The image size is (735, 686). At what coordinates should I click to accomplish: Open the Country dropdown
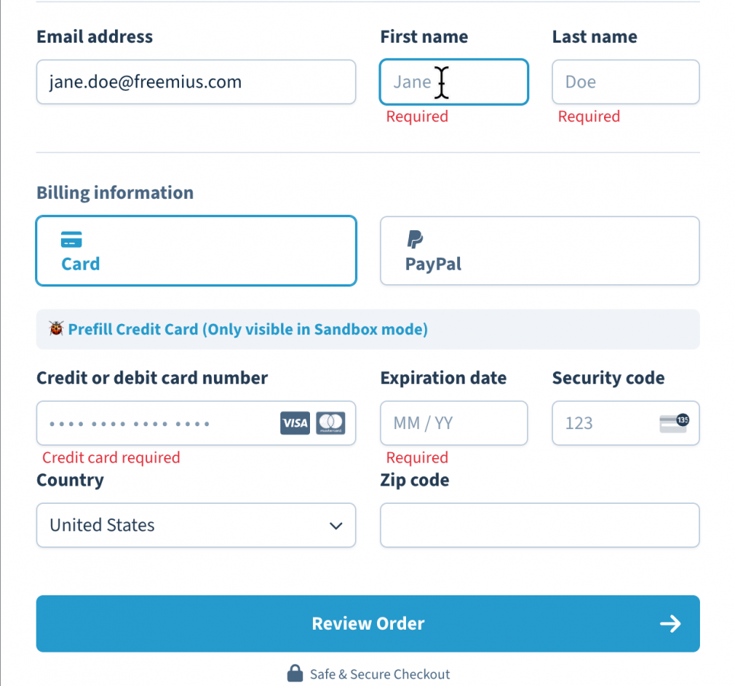tap(197, 525)
